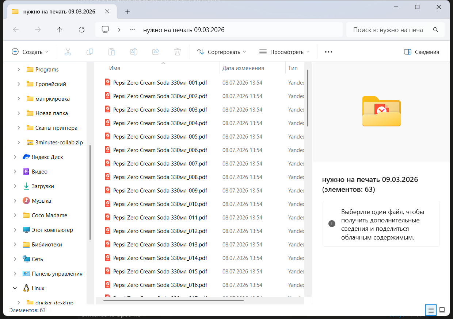Click the horizontal scrollbar of file list

tap(174, 300)
